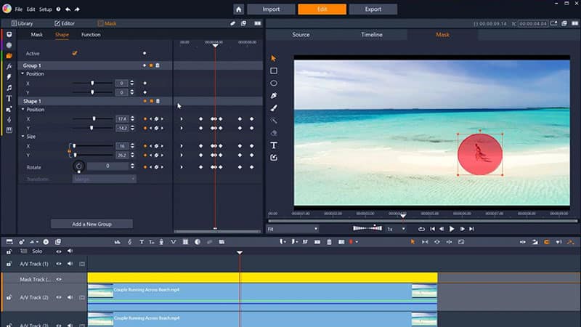
Task: Click Add a New Group button
Action: tap(92, 224)
